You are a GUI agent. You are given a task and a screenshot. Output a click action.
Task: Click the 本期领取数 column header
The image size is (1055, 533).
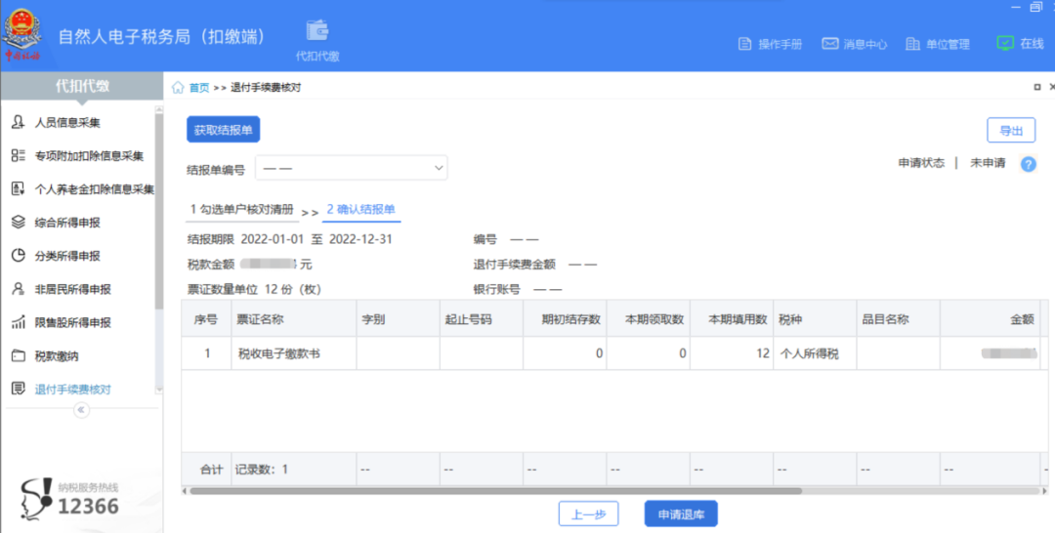click(x=648, y=319)
